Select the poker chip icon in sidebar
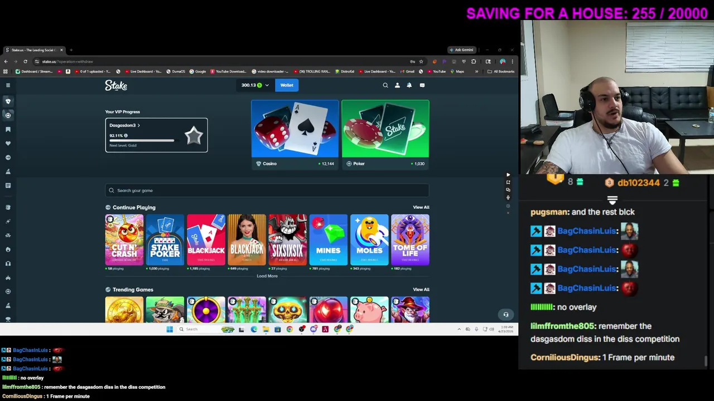This screenshot has width=714, height=401. pyautogui.click(x=8, y=115)
